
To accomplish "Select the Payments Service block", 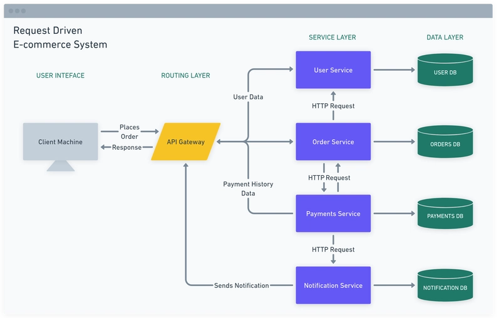I will (x=333, y=213).
